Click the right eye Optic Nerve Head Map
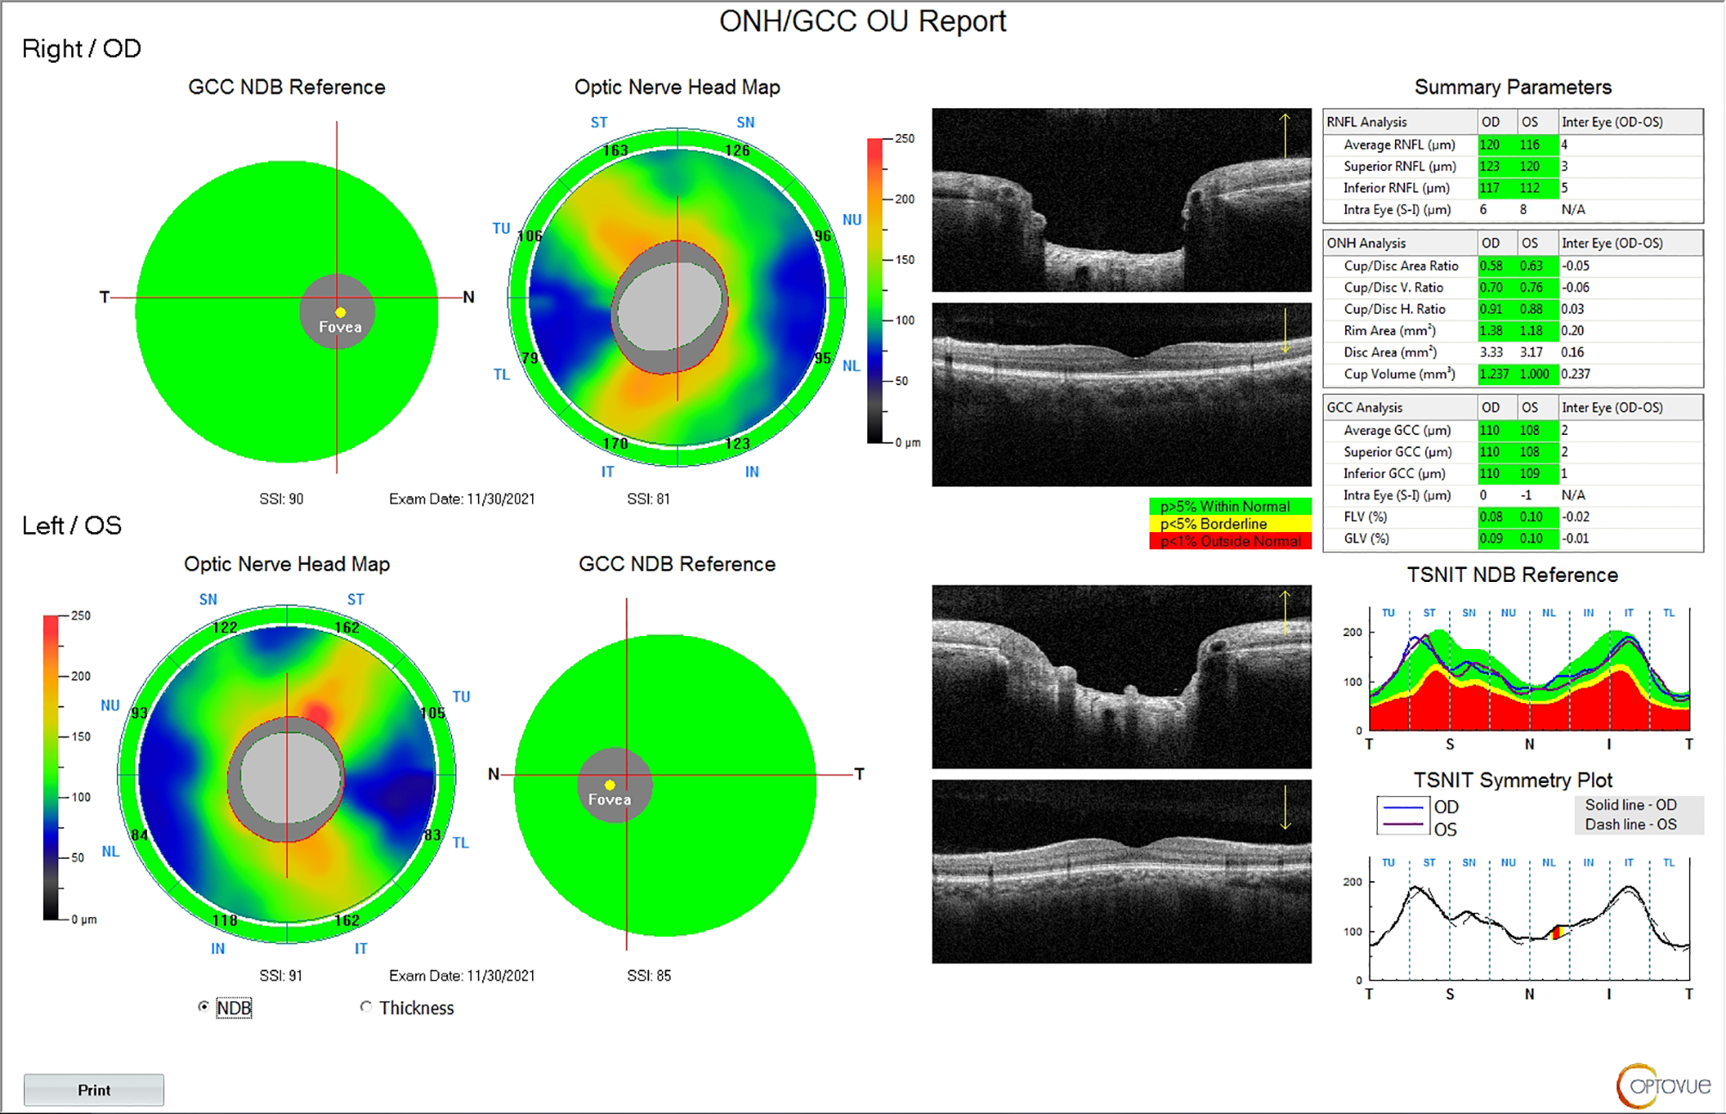This screenshot has height=1114, width=1726. 677,297
